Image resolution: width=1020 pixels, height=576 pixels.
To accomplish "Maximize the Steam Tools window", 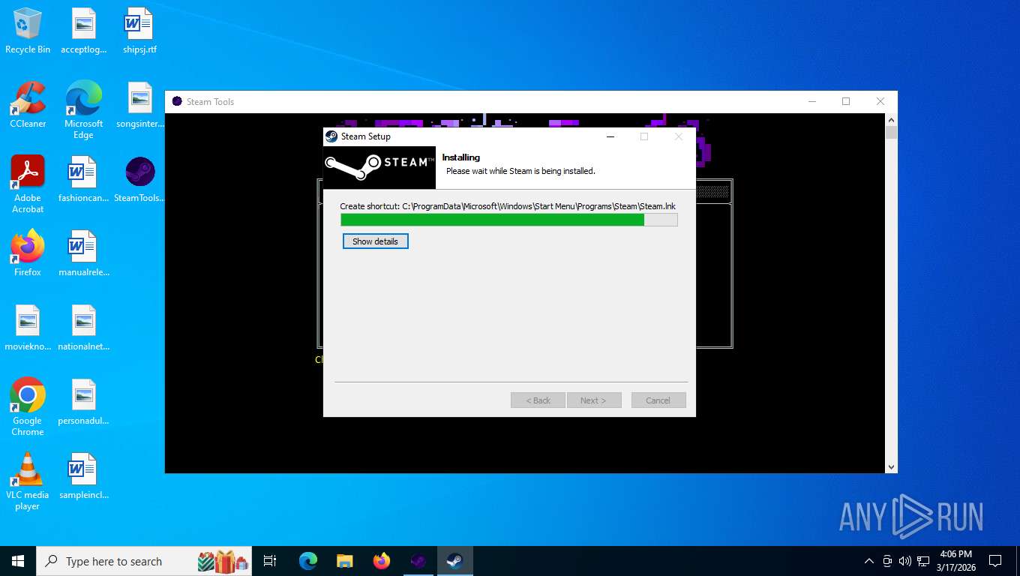I will [x=846, y=101].
